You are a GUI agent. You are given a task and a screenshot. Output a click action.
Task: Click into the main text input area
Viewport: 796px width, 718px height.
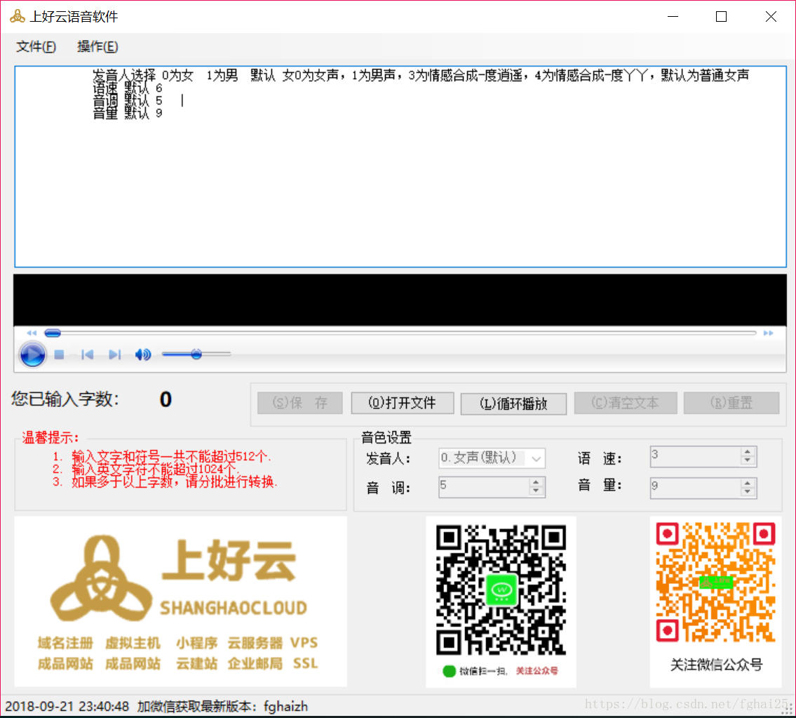pyautogui.click(x=400, y=166)
